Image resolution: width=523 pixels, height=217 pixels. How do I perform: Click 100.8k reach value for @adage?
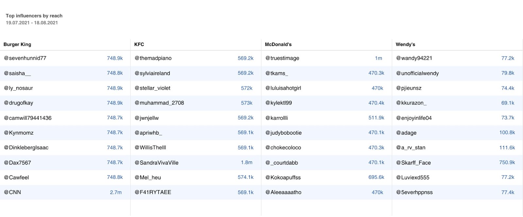[x=507, y=132]
